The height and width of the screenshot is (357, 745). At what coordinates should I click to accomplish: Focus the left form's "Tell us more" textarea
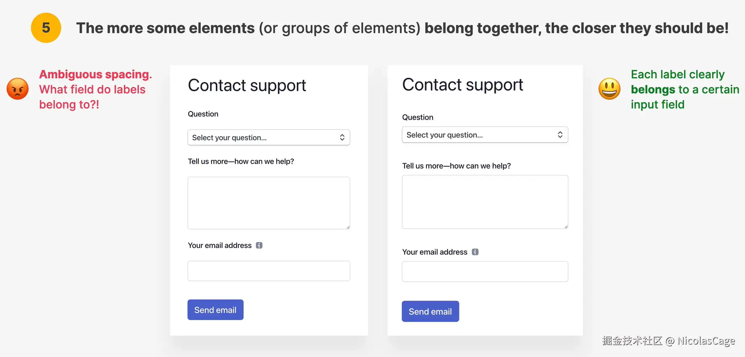coord(269,203)
